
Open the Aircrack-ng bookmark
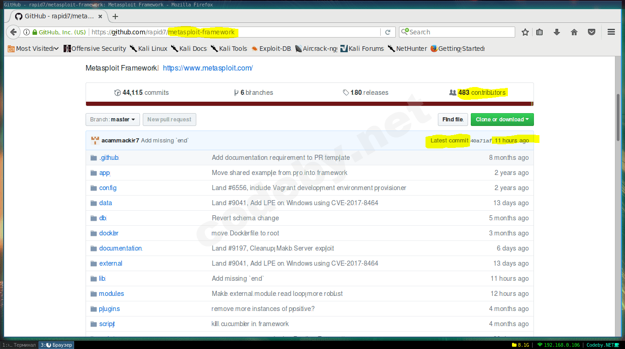[316, 49]
